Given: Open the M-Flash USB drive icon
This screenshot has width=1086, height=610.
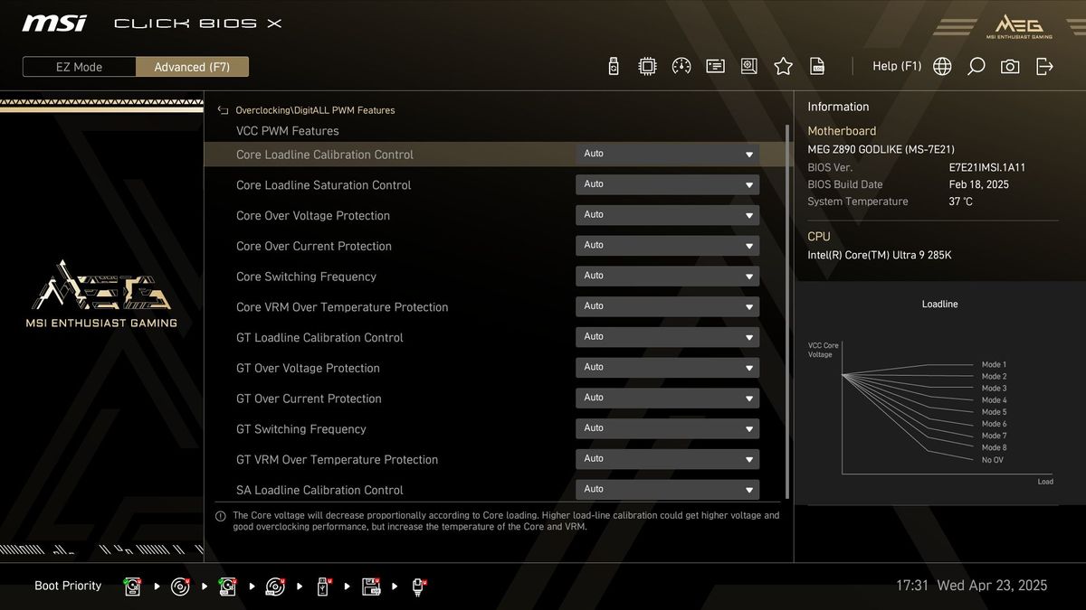Looking at the screenshot, I should pyautogui.click(x=613, y=66).
